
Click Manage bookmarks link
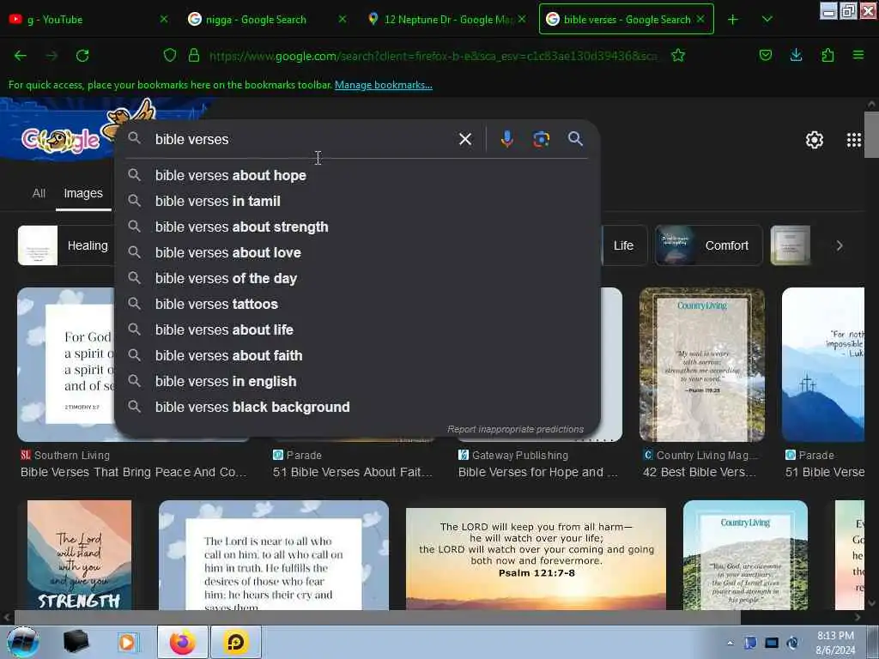click(x=384, y=85)
